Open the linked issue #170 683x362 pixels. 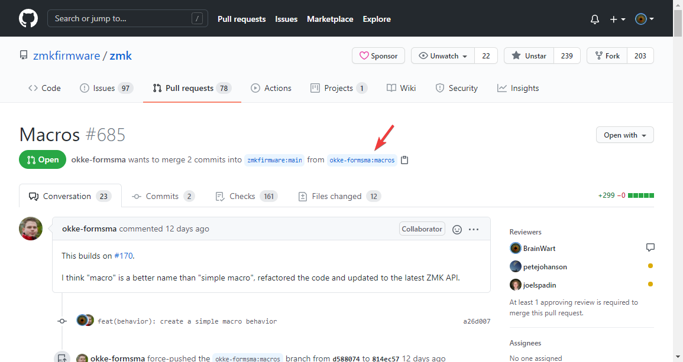pos(123,256)
